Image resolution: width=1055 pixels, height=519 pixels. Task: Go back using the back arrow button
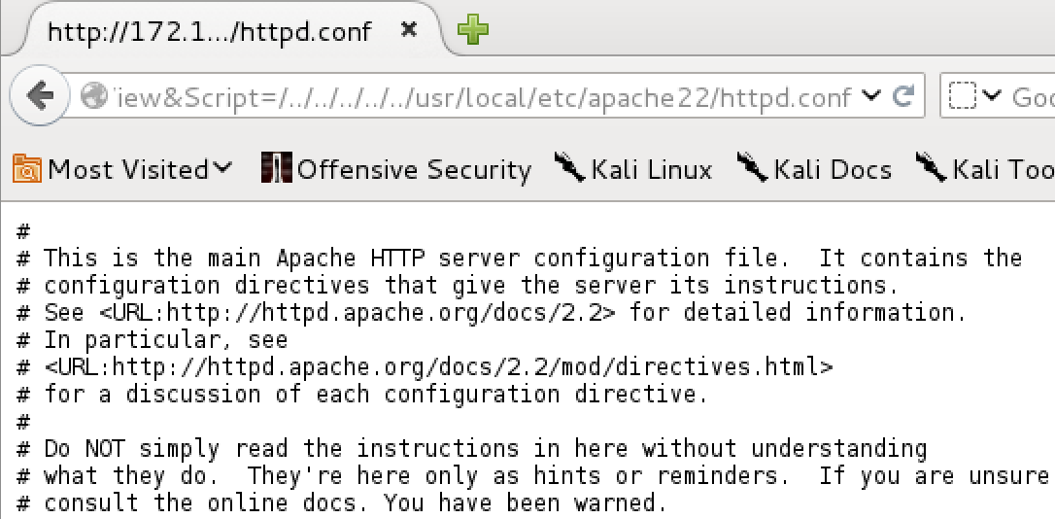click(x=39, y=96)
